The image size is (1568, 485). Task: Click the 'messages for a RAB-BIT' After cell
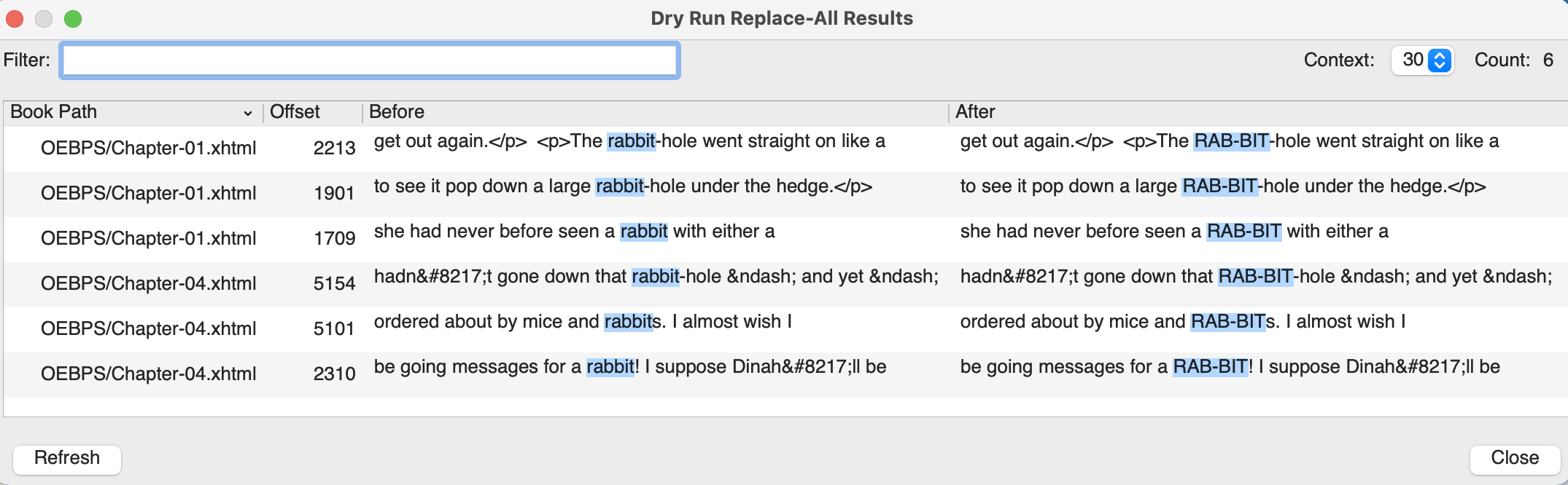tap(1230, 367)
